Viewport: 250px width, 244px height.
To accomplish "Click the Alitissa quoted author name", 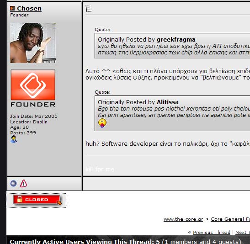I will [168, 102].
